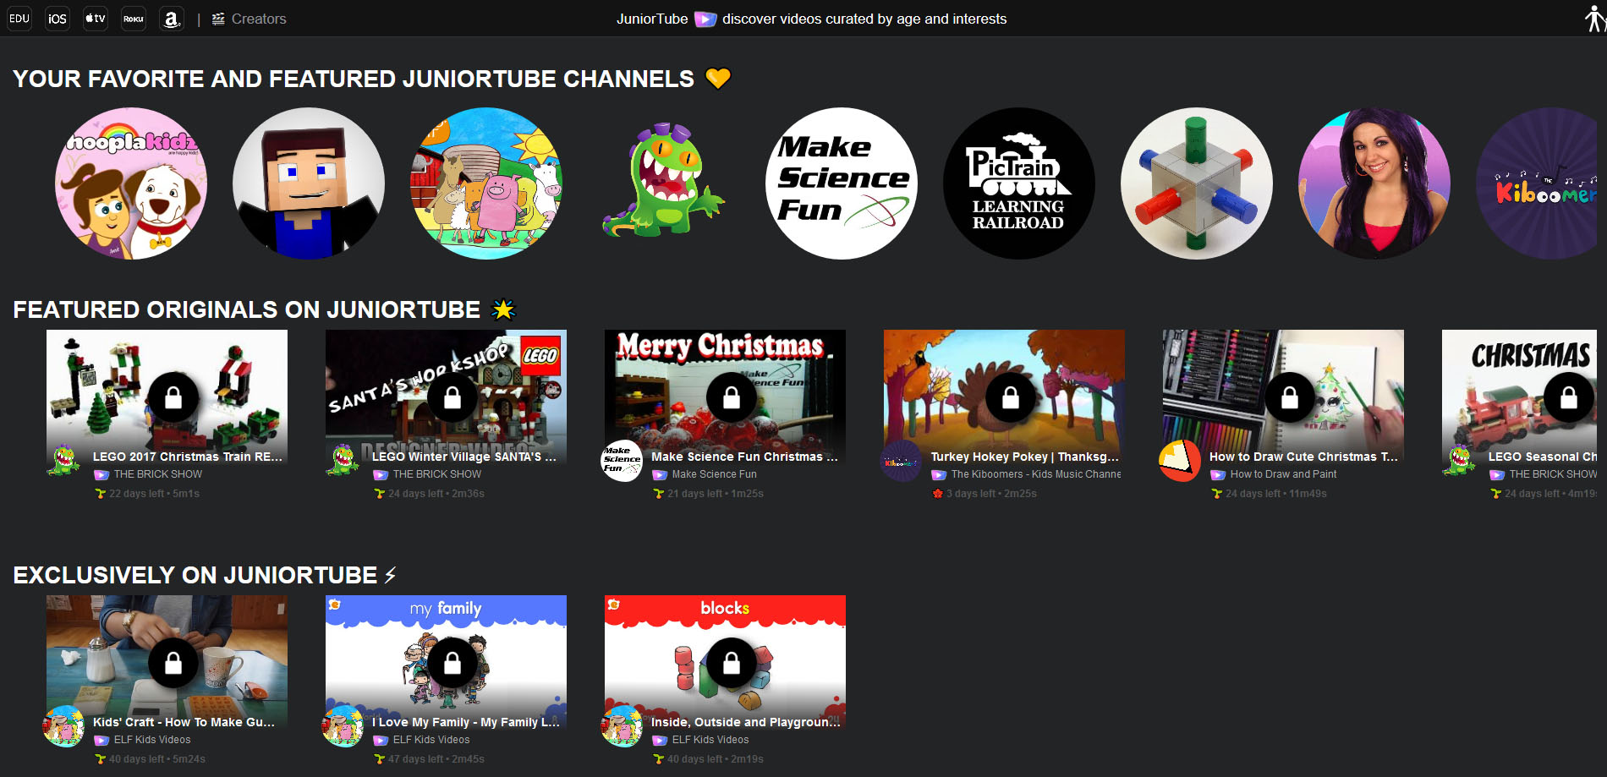Viewport: 1607px width, 777px height.
Task: Select the farm animals channel
Action: 486,183
